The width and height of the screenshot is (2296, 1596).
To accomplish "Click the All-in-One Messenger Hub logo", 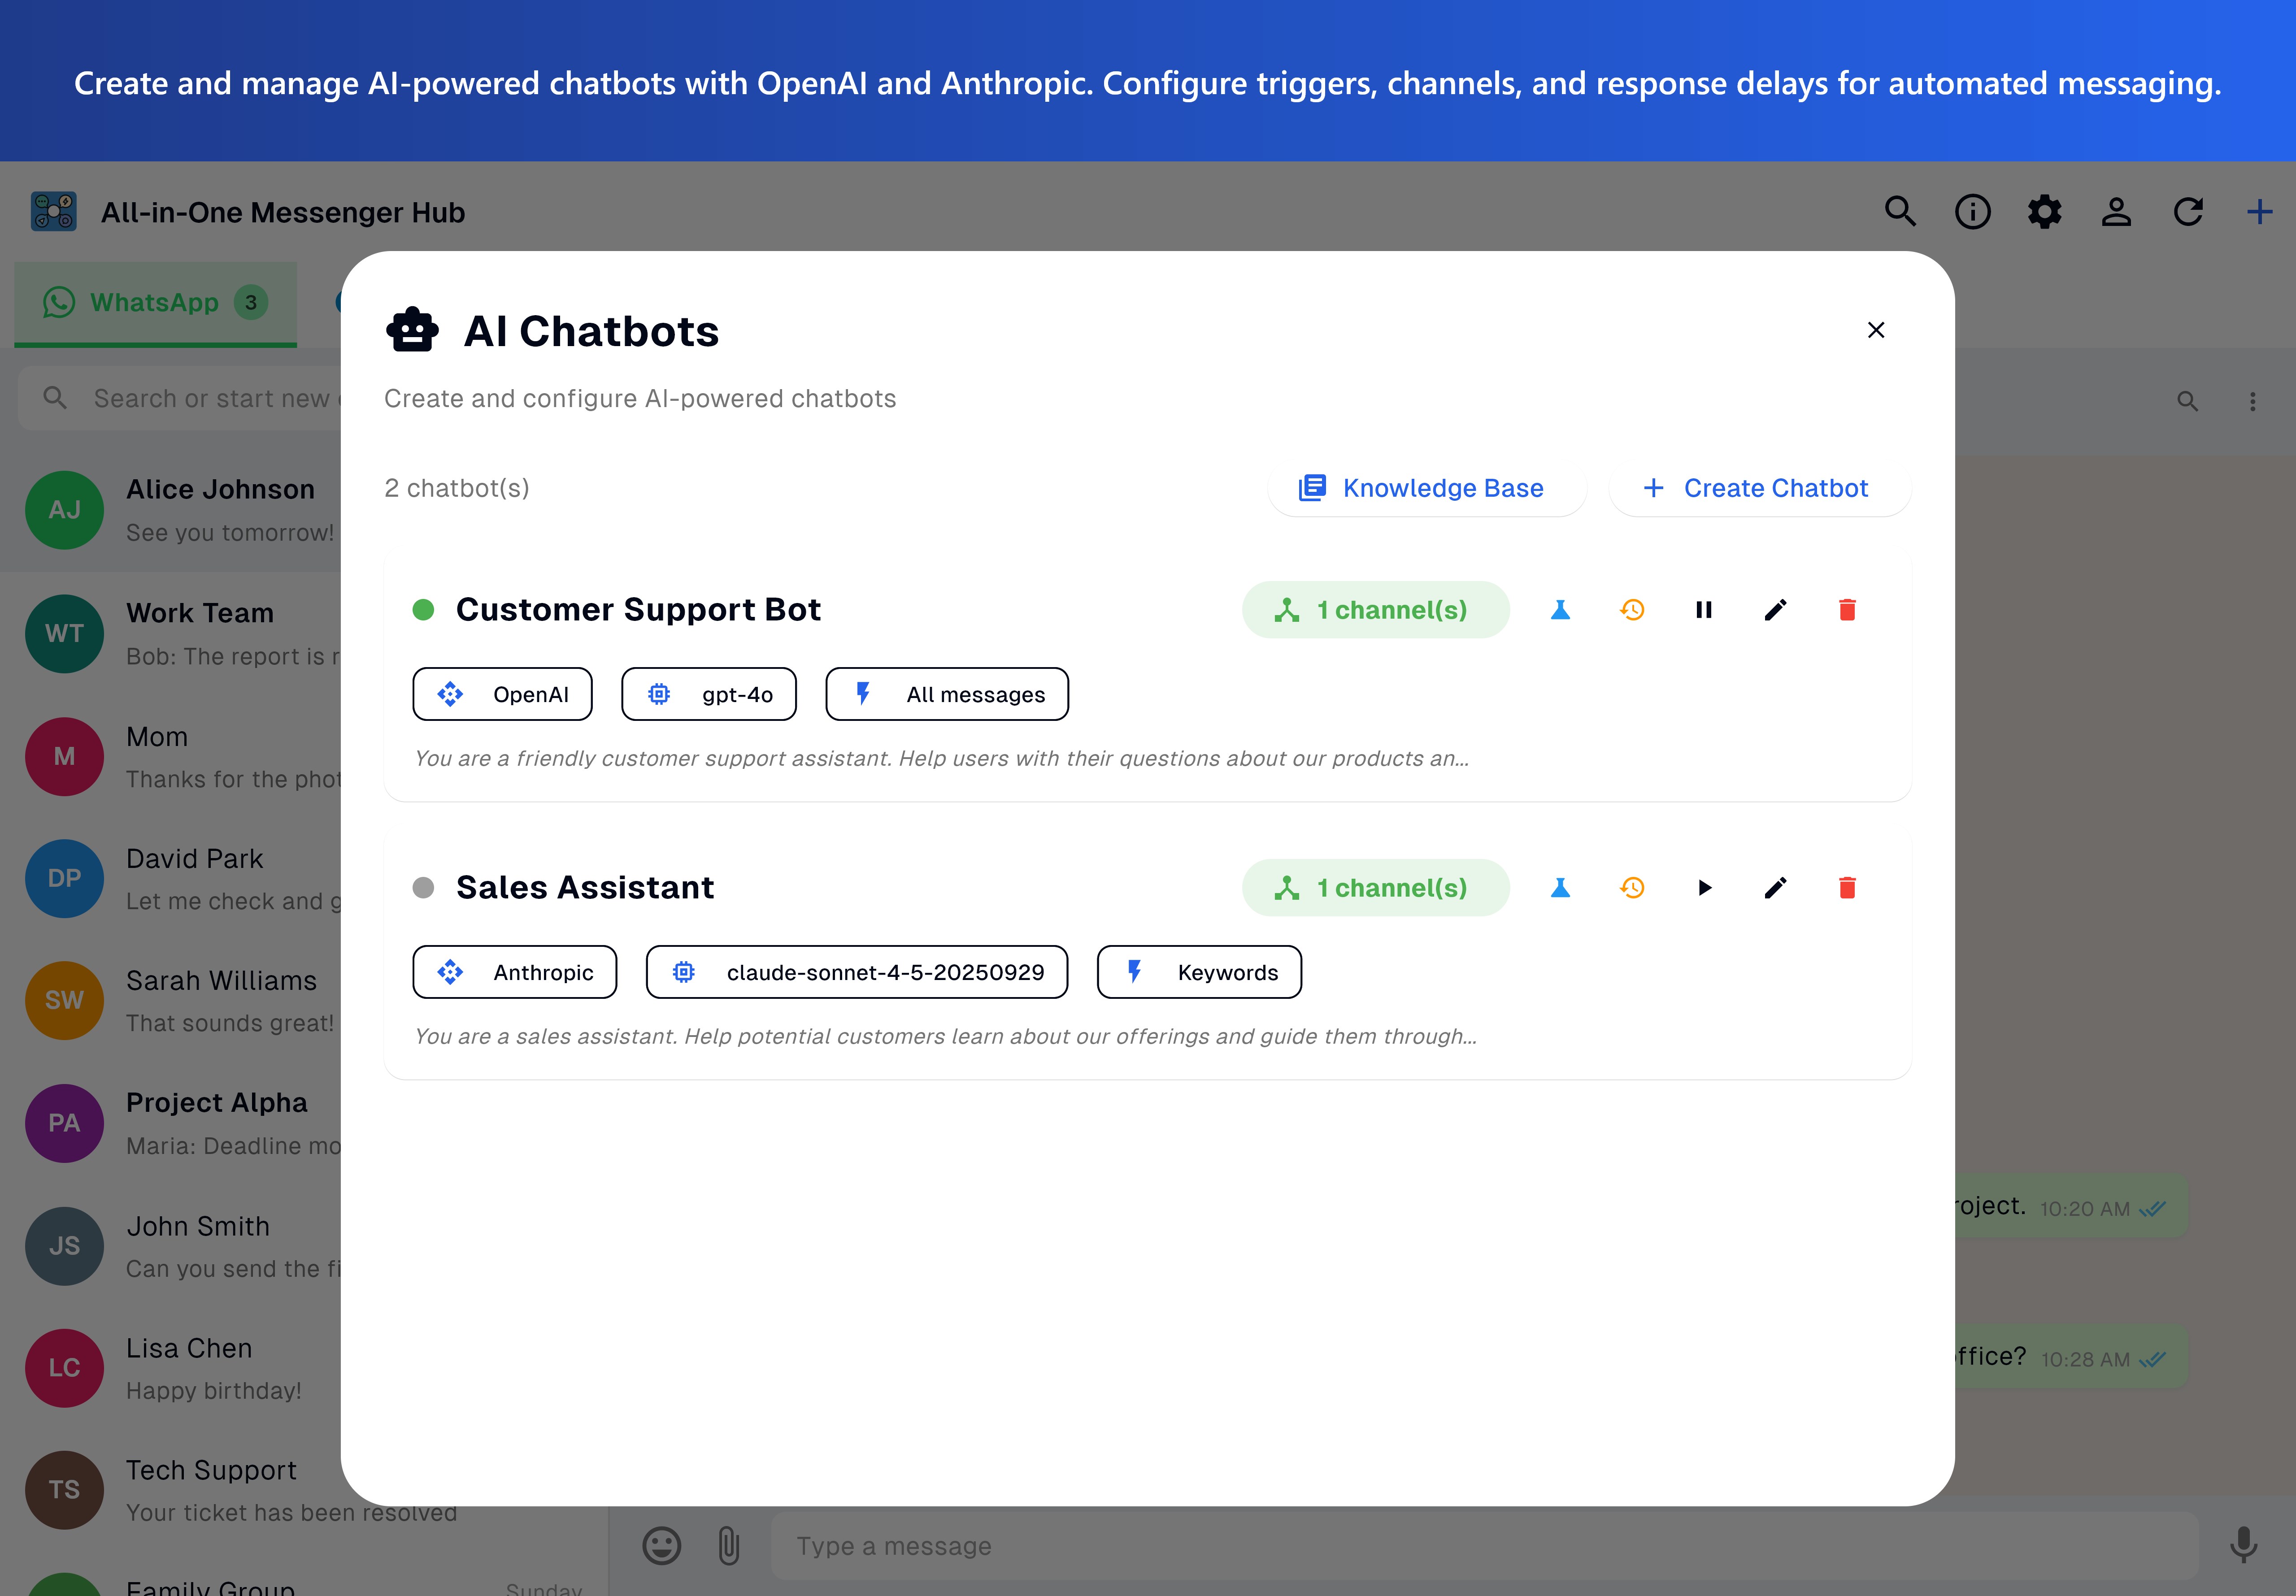I will click(53, 212).
